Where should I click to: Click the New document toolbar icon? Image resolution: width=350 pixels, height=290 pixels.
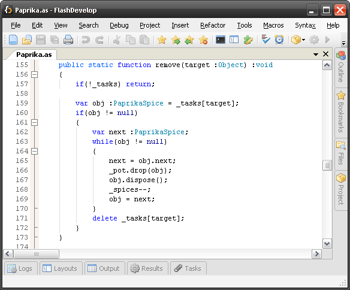pos(13,40)
